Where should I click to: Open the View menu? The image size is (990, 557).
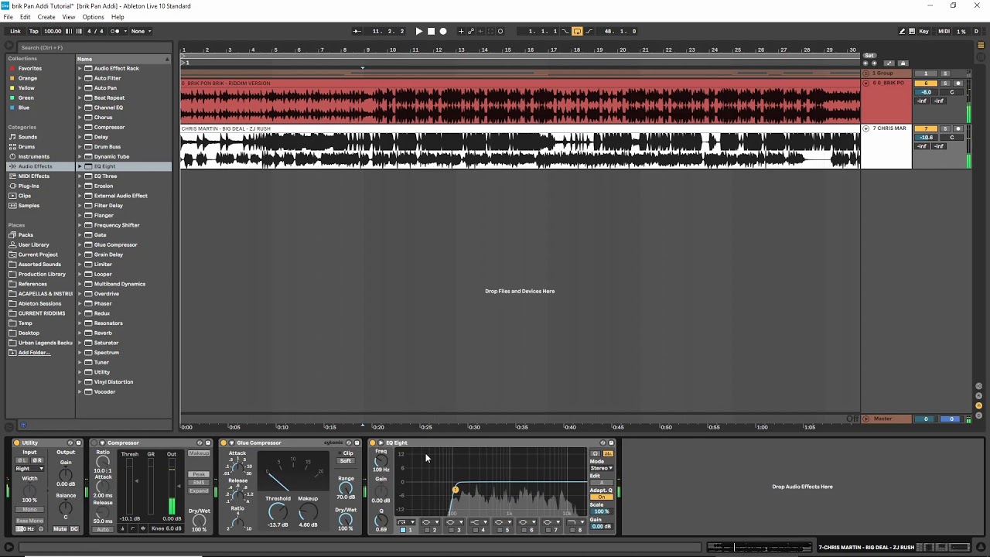tap(69, 17)
